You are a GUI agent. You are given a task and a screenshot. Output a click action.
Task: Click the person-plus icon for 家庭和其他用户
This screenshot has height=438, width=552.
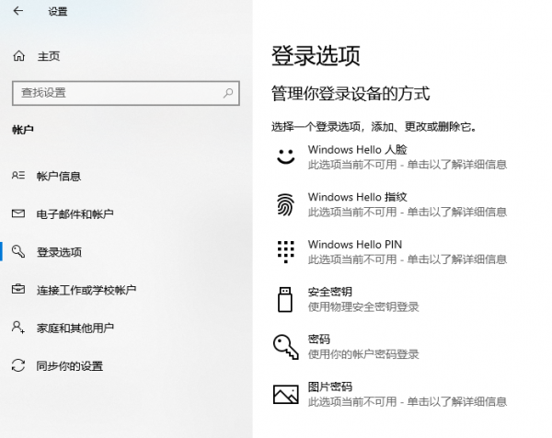pyautogui.click(x=18, y=327)
